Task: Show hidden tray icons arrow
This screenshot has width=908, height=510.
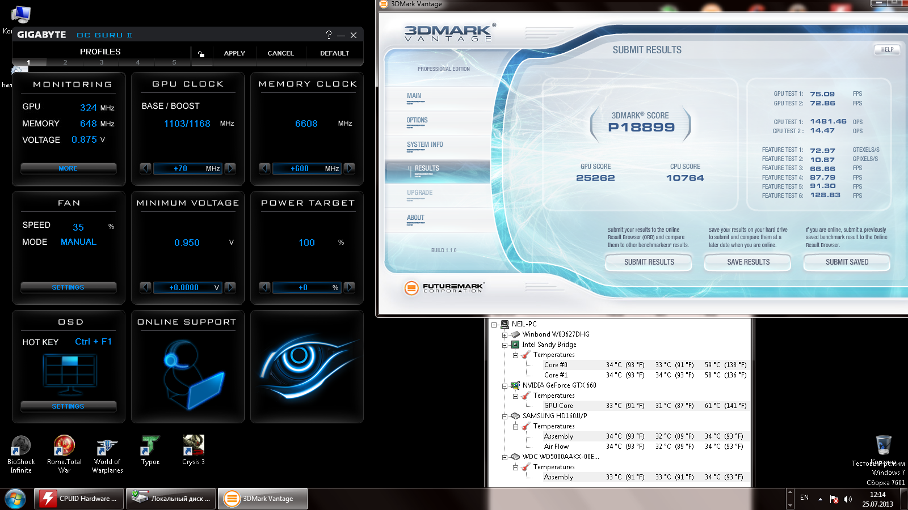Action: (820, 499)
